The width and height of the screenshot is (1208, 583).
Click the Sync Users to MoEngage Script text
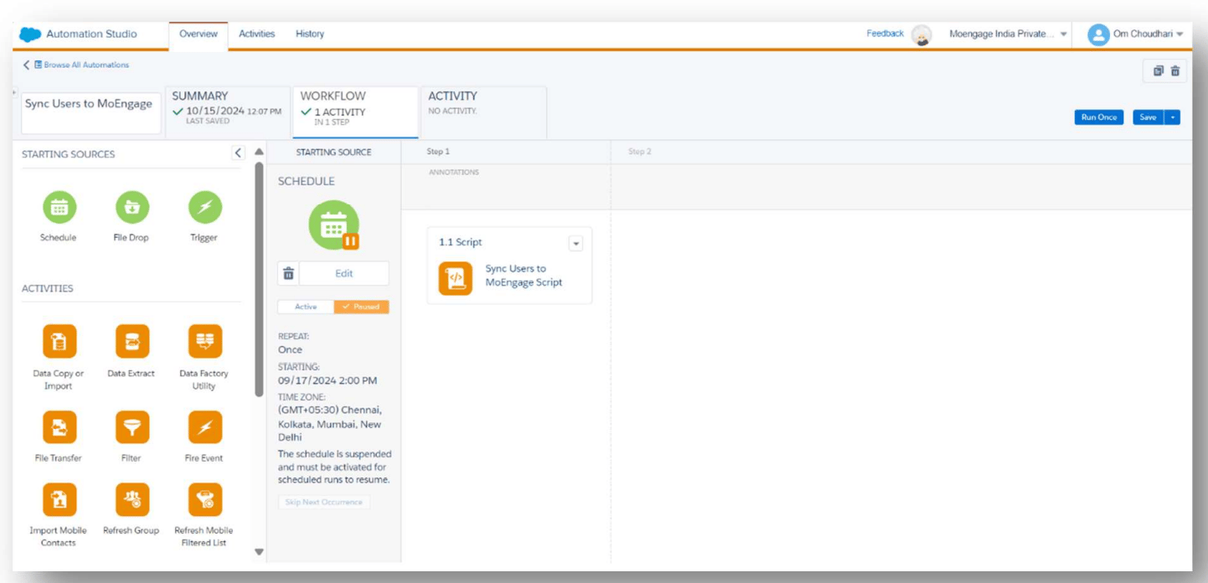(524, 276)
